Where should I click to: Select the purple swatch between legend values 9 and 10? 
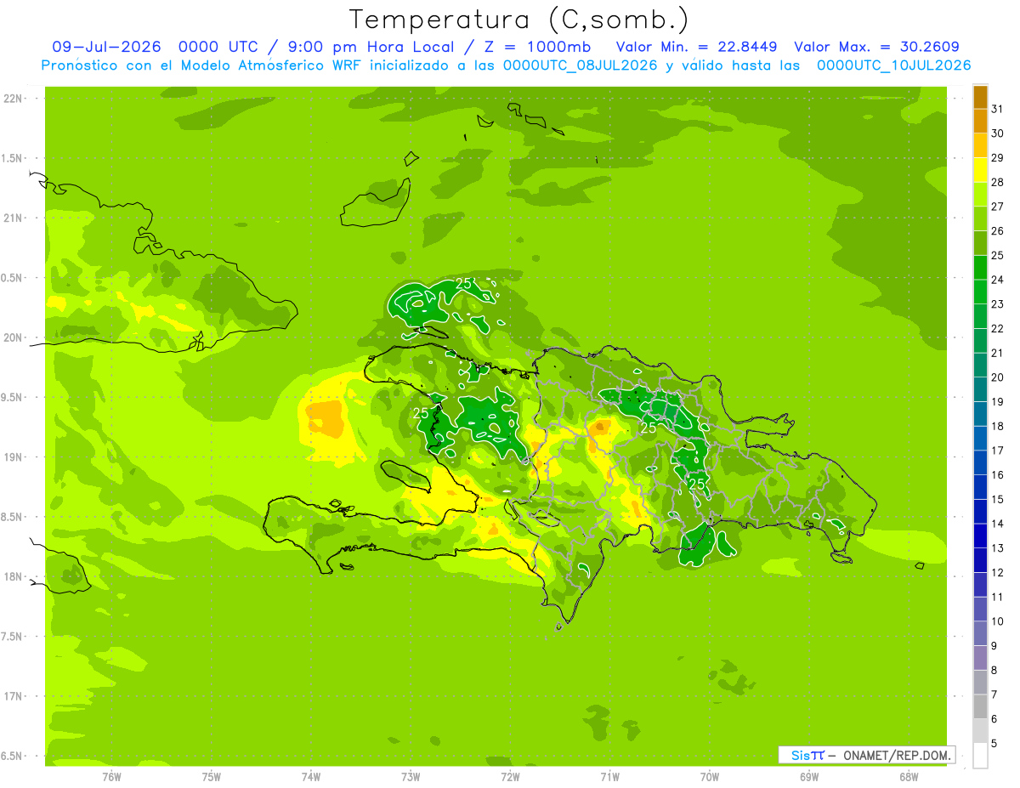pyautogui.click(x=980, y=633)
